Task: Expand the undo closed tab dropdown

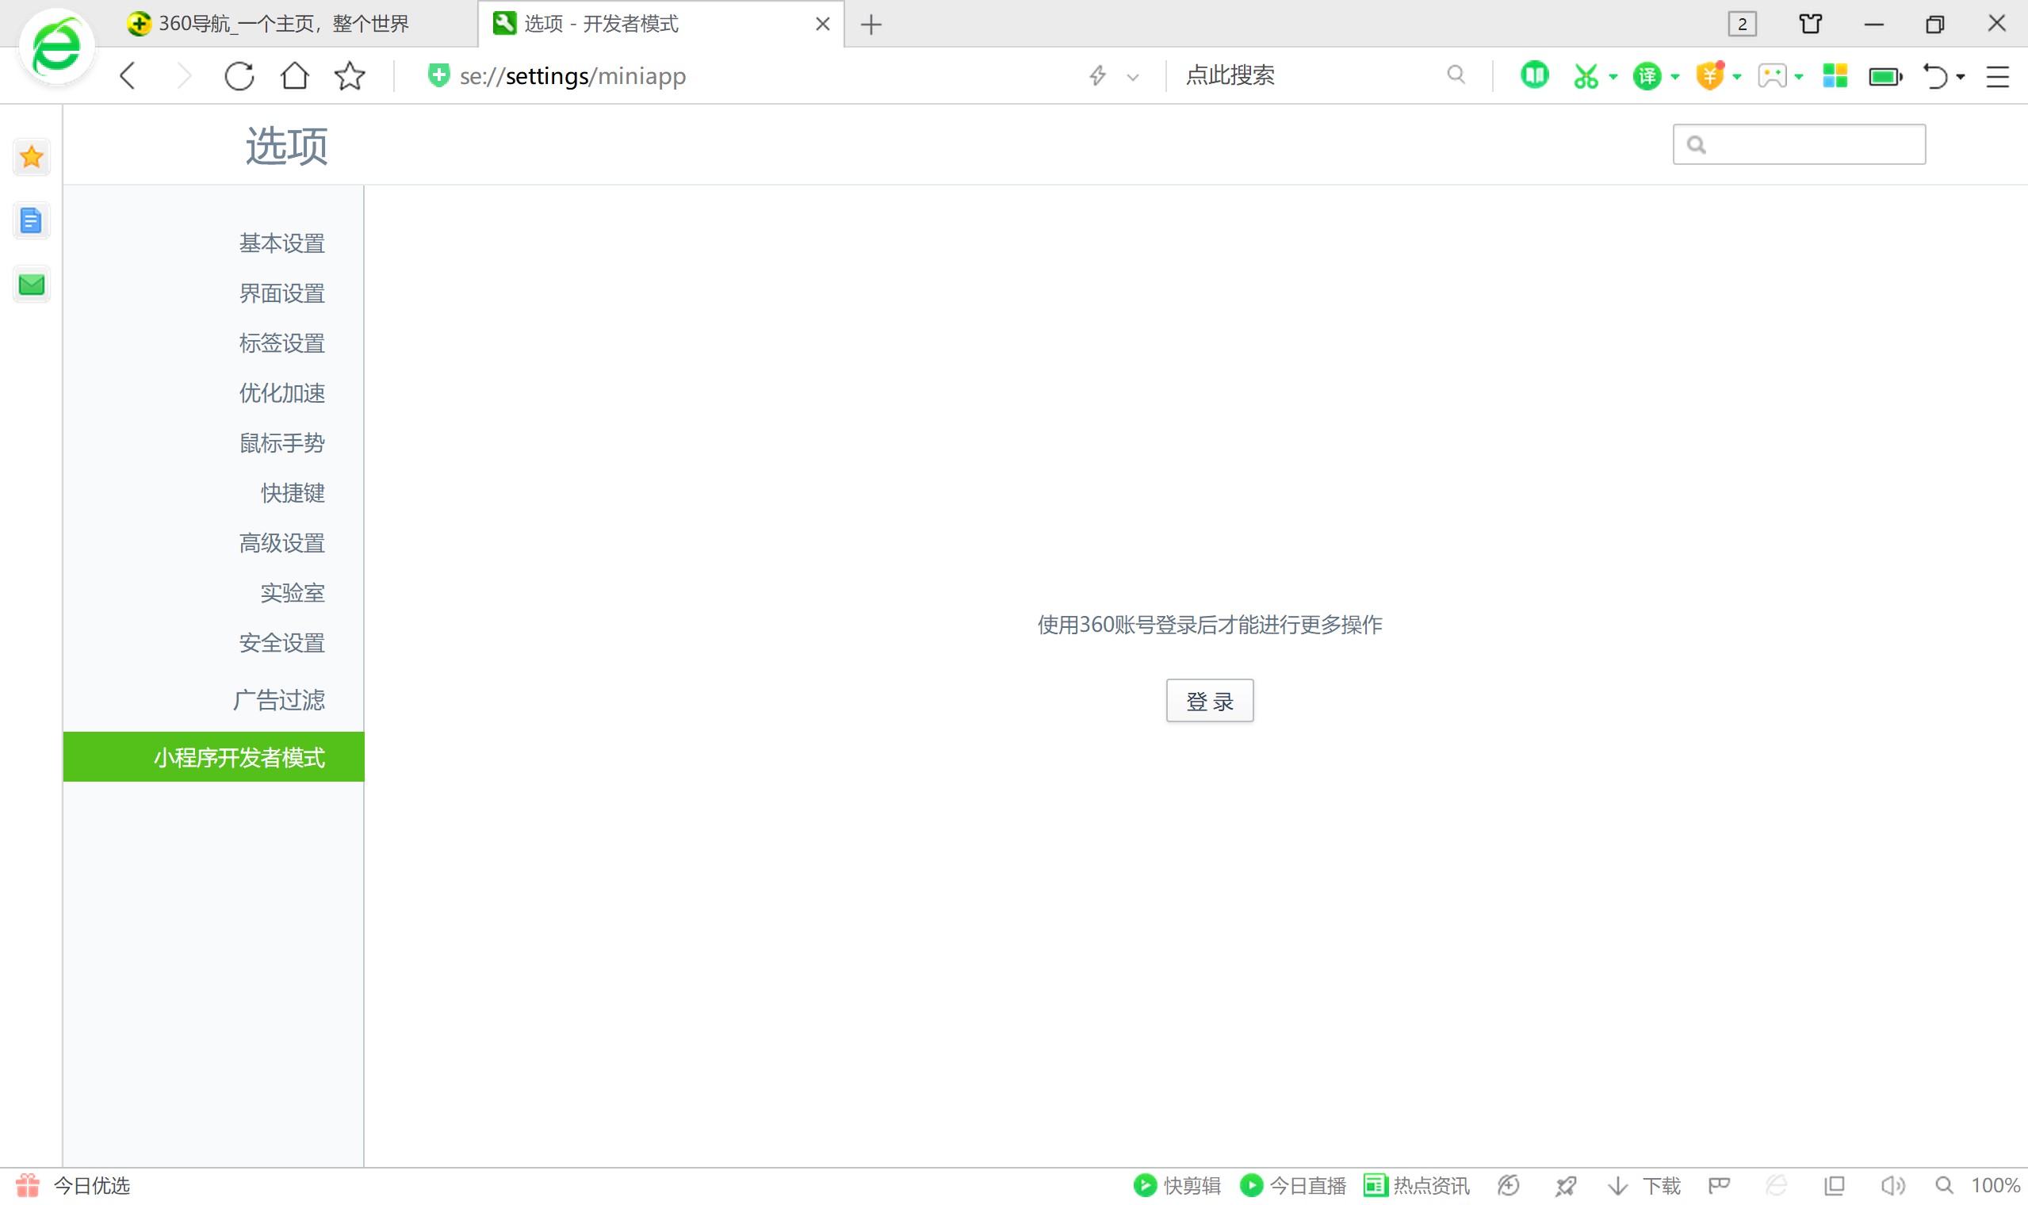Action: click(1961, 77)
